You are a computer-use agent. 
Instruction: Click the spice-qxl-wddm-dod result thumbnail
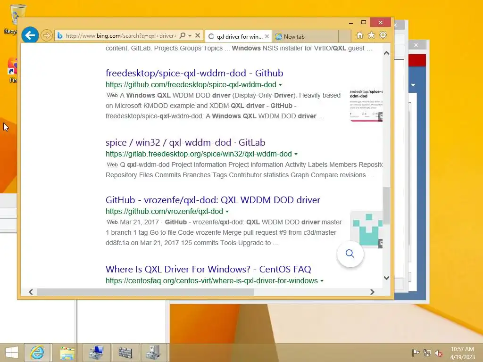366,105
